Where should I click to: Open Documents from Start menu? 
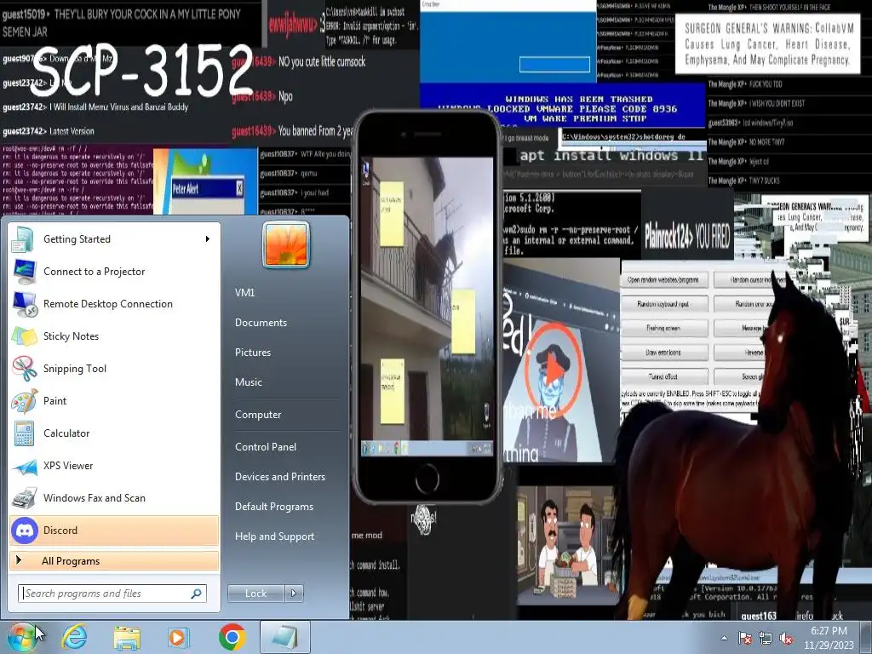coord(261,323)
